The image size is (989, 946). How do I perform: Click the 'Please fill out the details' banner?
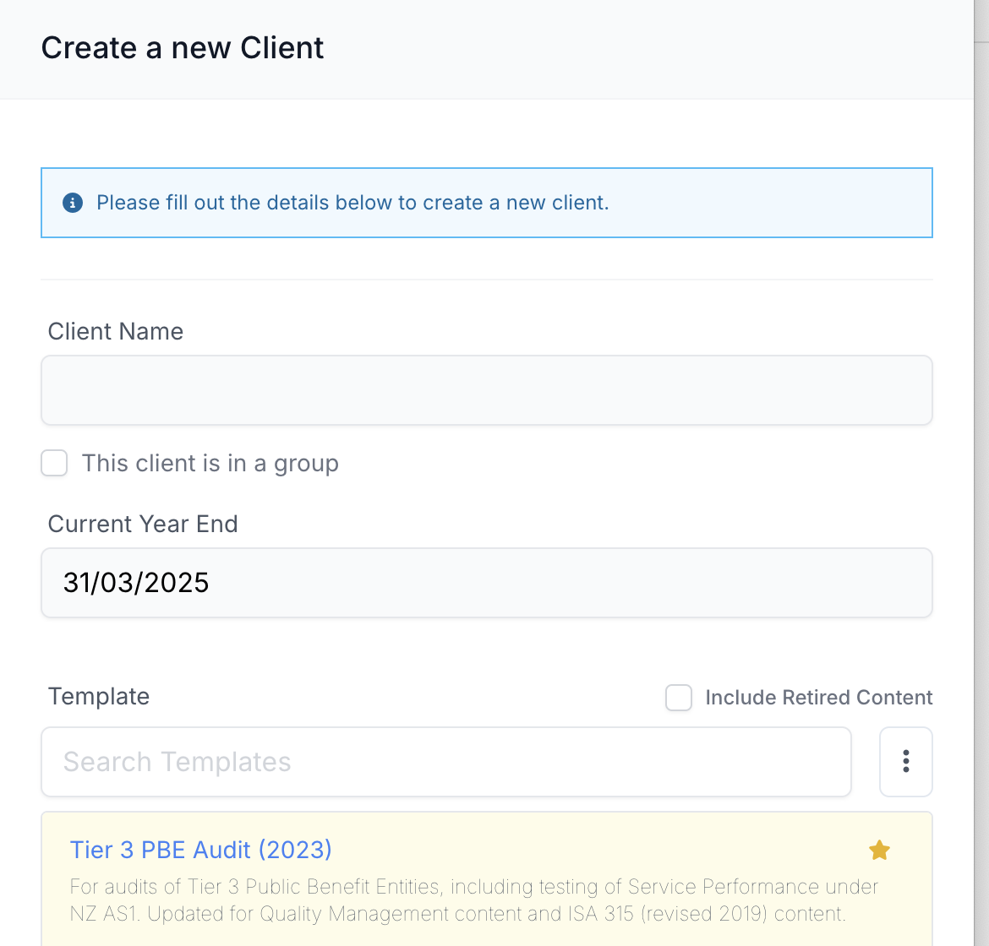[x=486, y=203]
